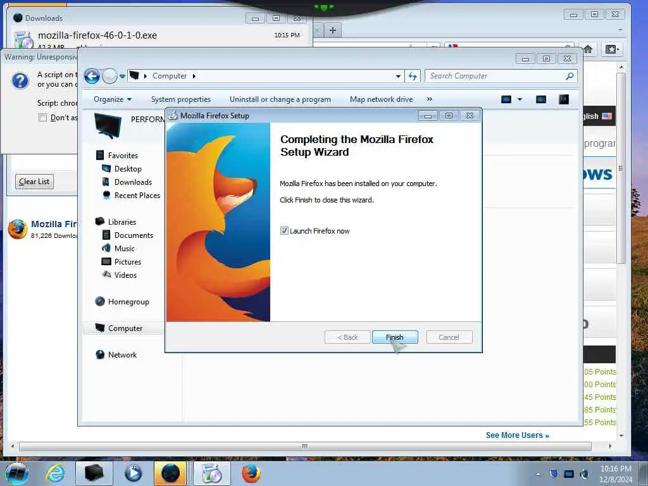The height and width of the screenshot is (486, 648).
Task: Click the Mozilla Fir... link on the web page
Action: point(54,224)
